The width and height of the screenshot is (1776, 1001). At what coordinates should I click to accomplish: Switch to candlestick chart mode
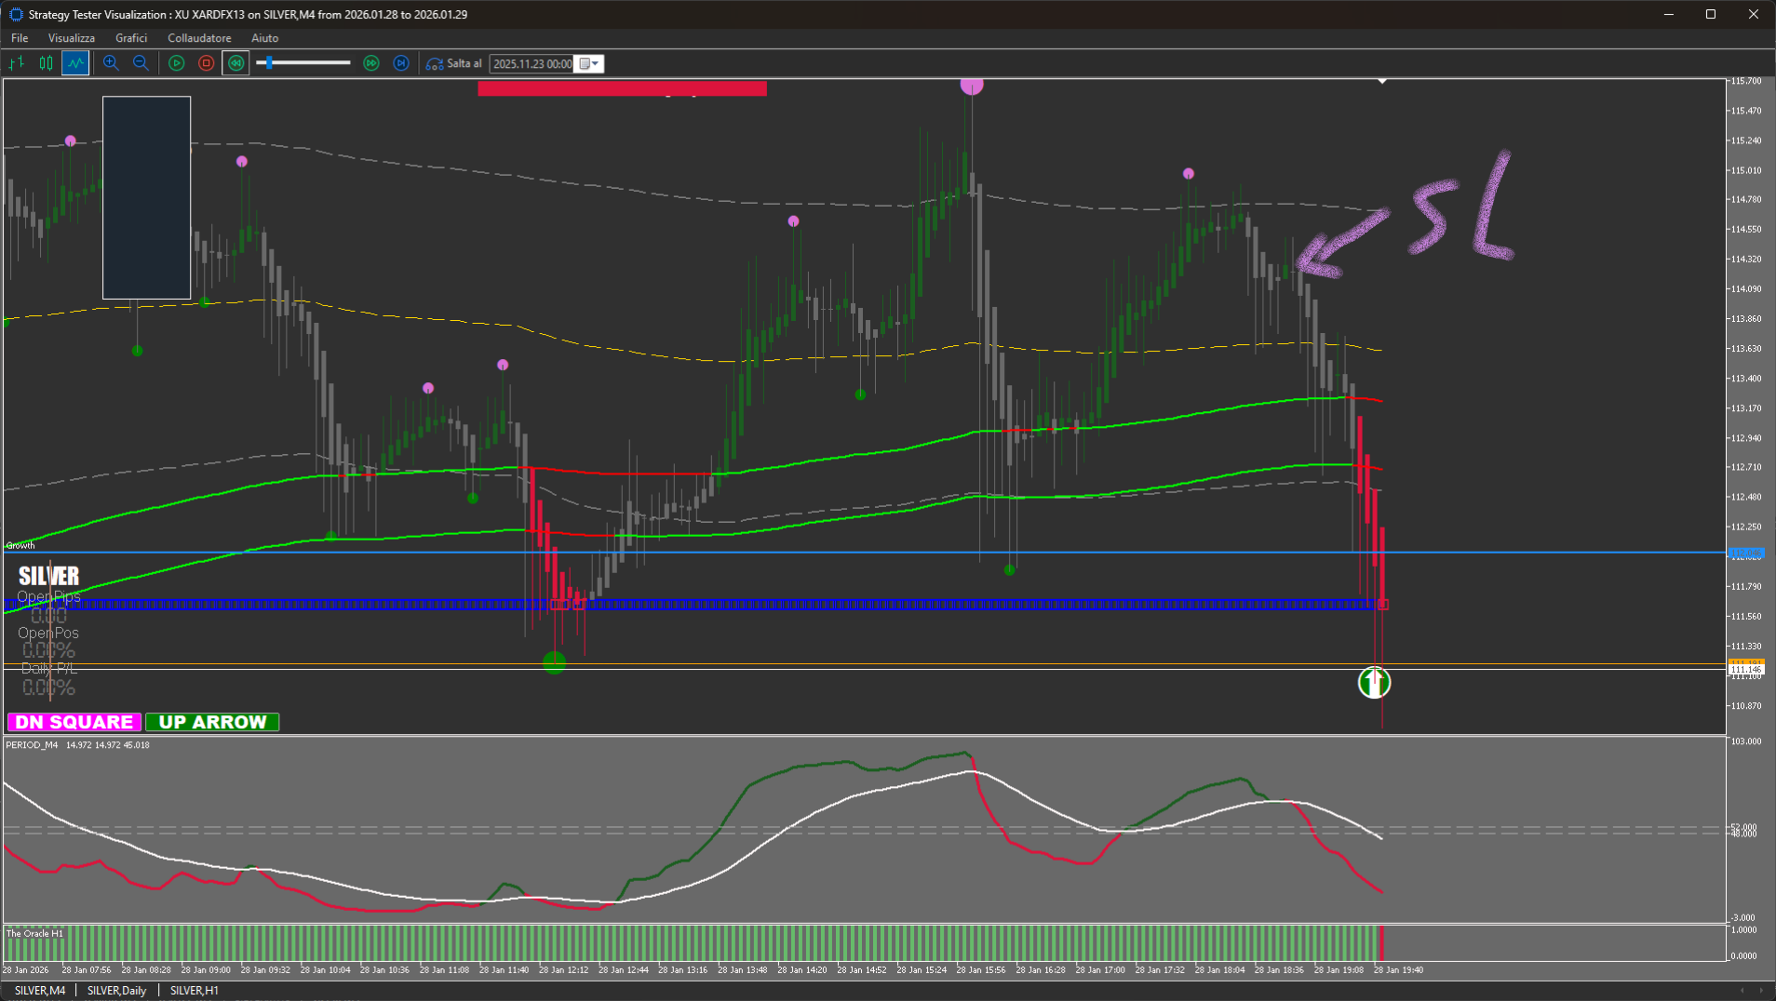coord(46,63)
